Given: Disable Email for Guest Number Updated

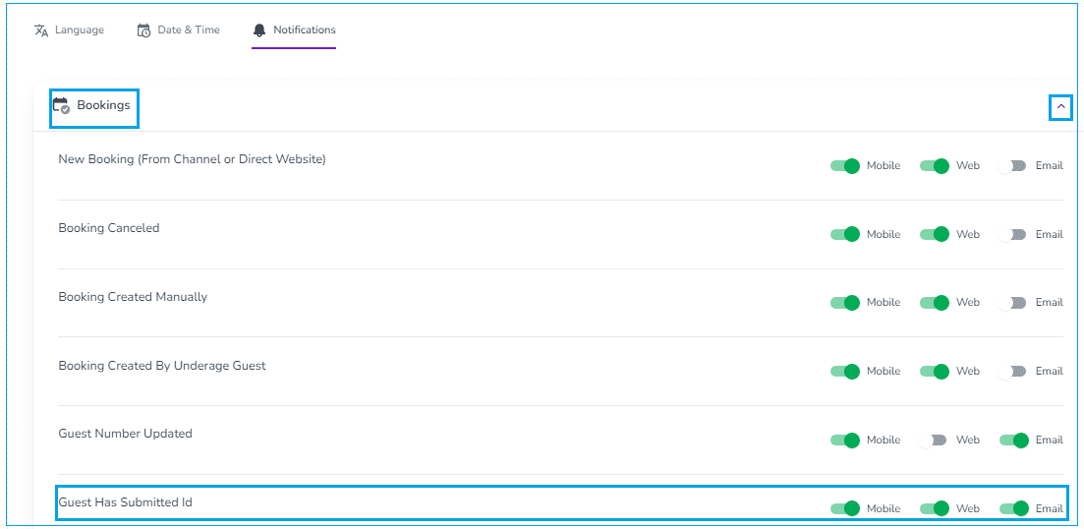Looking at the screenshot, I should click(1014, 440).
